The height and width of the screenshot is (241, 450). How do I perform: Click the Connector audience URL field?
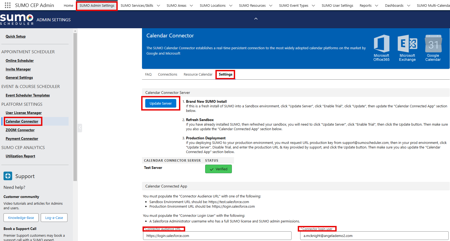point(217,236)
